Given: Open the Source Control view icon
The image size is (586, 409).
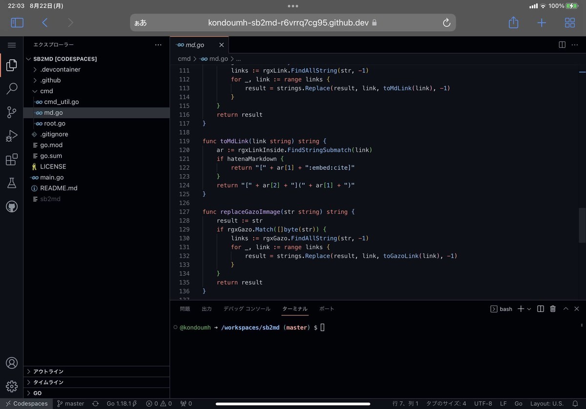Looking at the screenshot, I should (12, 112).
